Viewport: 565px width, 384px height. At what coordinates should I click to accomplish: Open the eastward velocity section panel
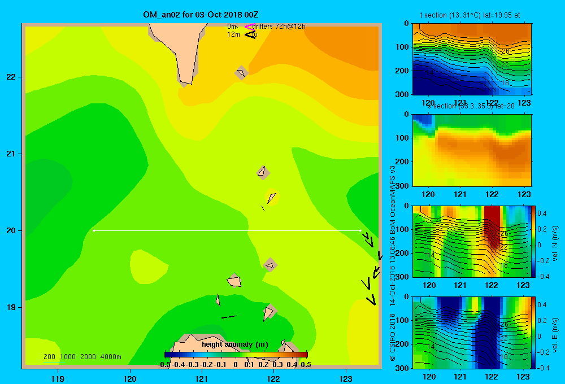click(x=472, y=332)
